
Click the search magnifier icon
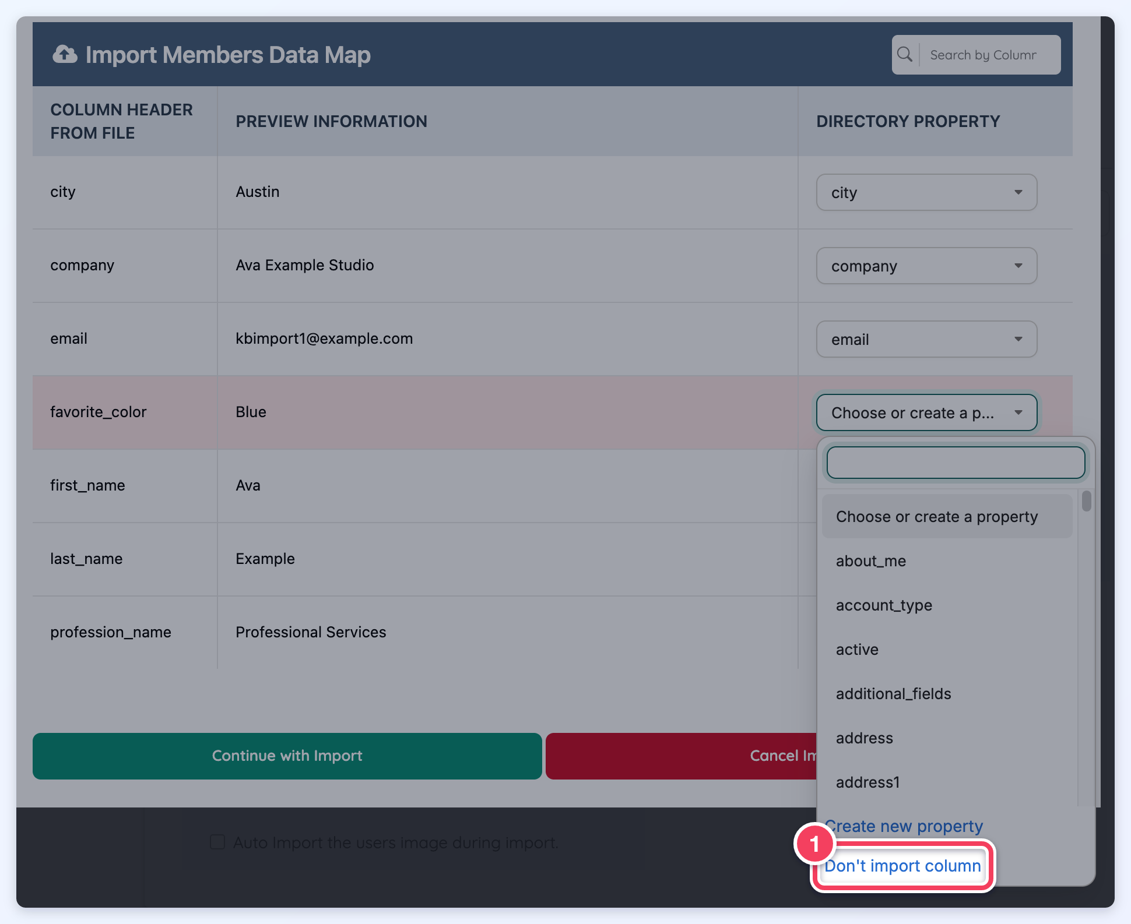pyautogui.click(x=905, y=54)
